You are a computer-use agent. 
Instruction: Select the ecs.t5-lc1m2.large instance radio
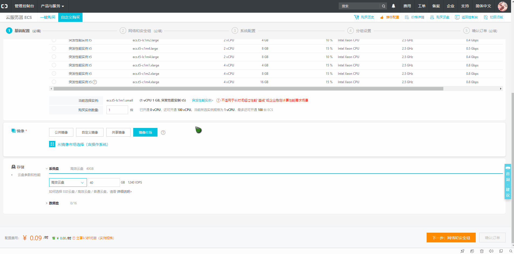point(54,40)
